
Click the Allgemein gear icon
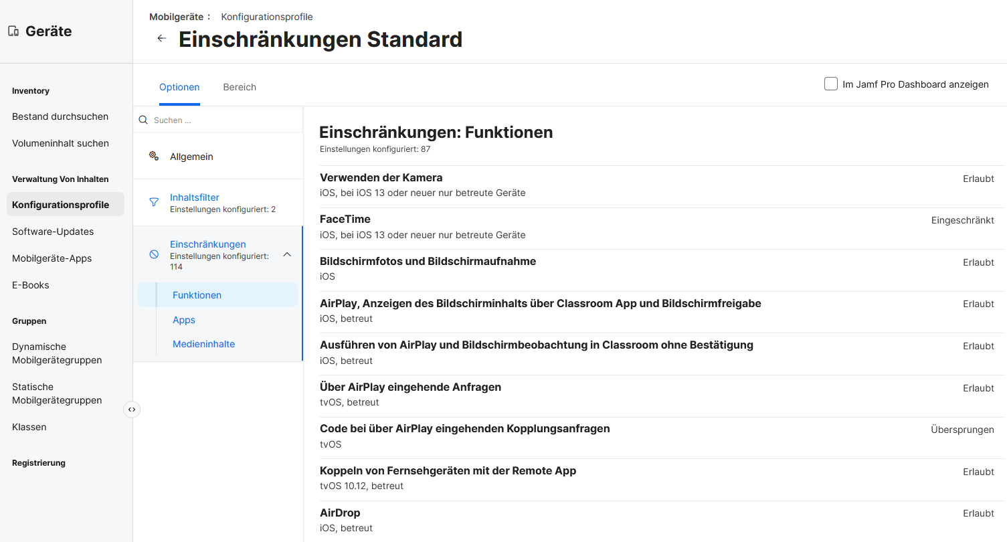[154, 156]
